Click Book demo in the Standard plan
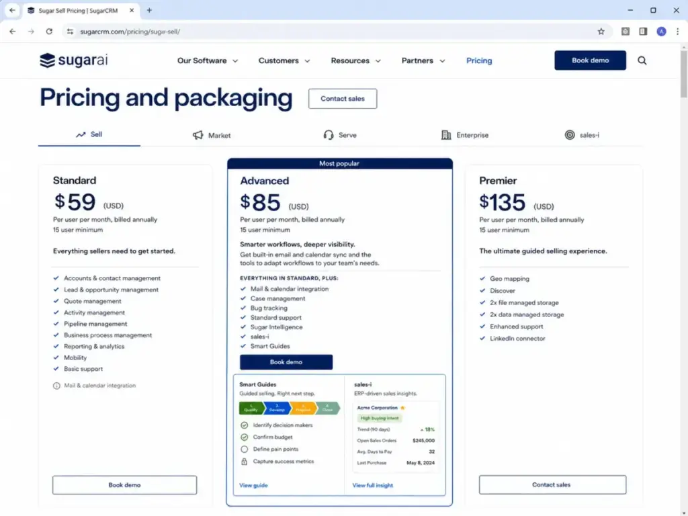 124,485
